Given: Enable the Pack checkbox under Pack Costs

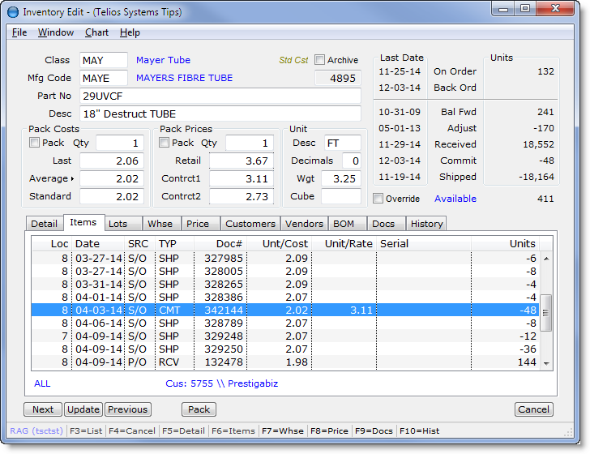Looking at the screenshot, I should 34,143.
